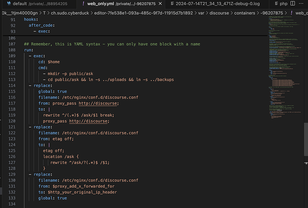Open the -96207875 breadcrumb segment

coord(272,13)
